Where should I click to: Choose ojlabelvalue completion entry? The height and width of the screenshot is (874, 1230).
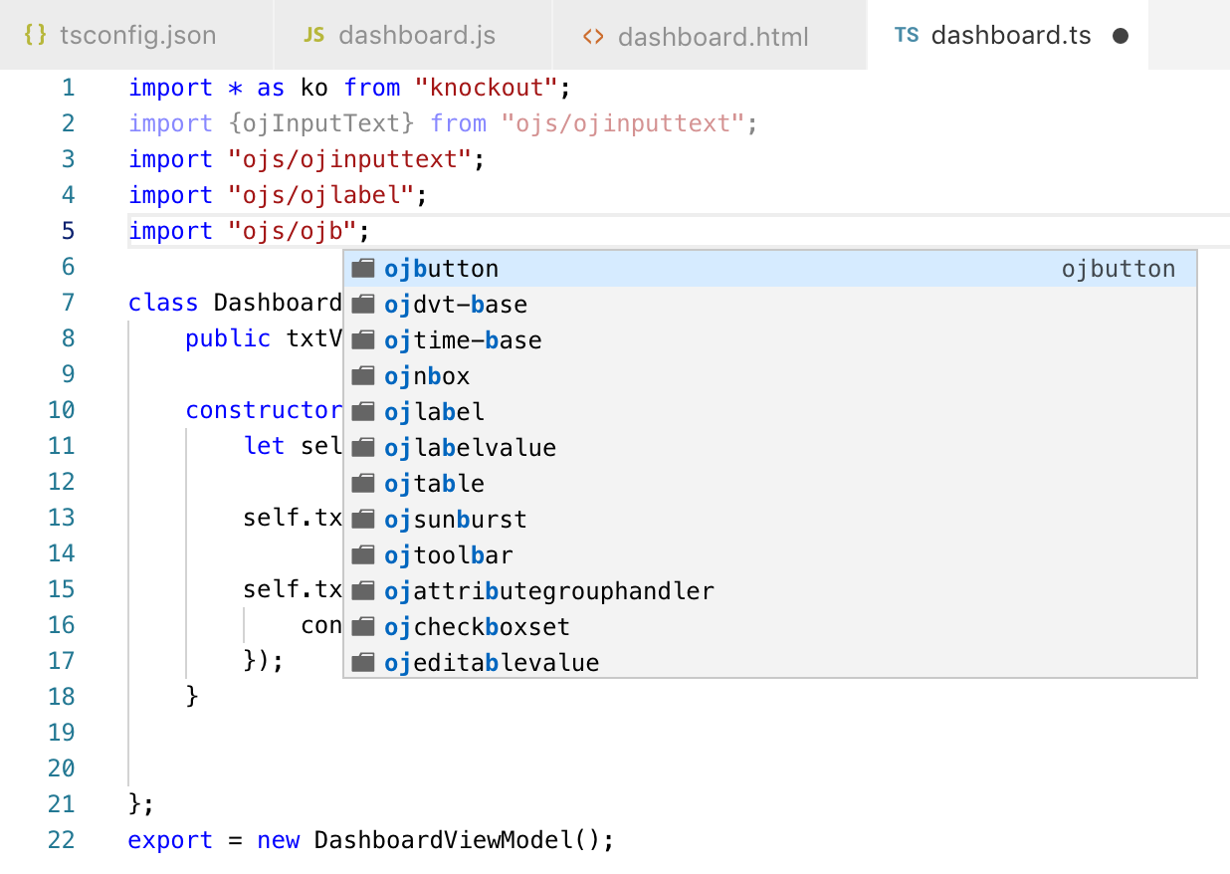click(470, 447)
